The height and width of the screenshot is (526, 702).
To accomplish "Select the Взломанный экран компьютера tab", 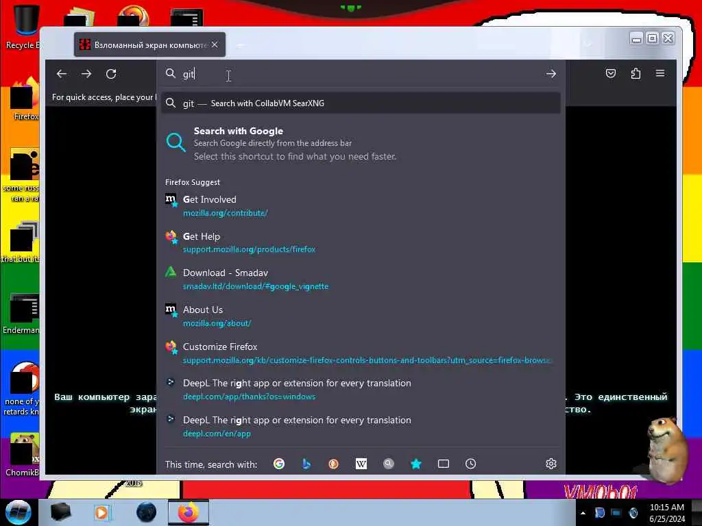I will pos(149,45).
